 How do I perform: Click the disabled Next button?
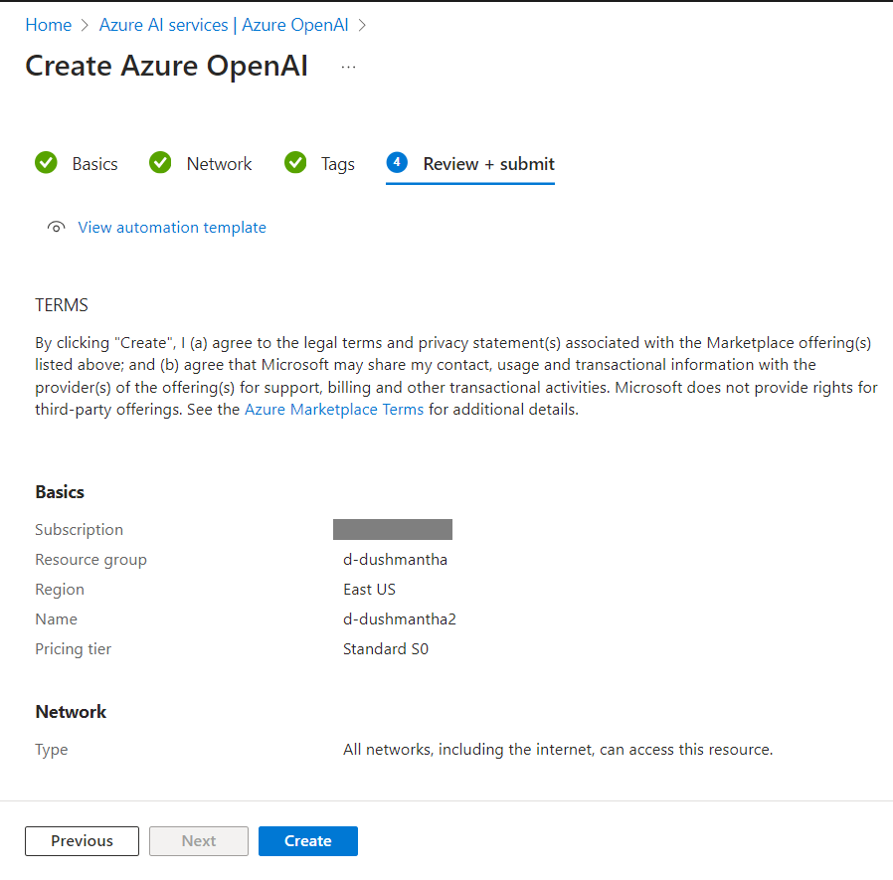[198, 840]
